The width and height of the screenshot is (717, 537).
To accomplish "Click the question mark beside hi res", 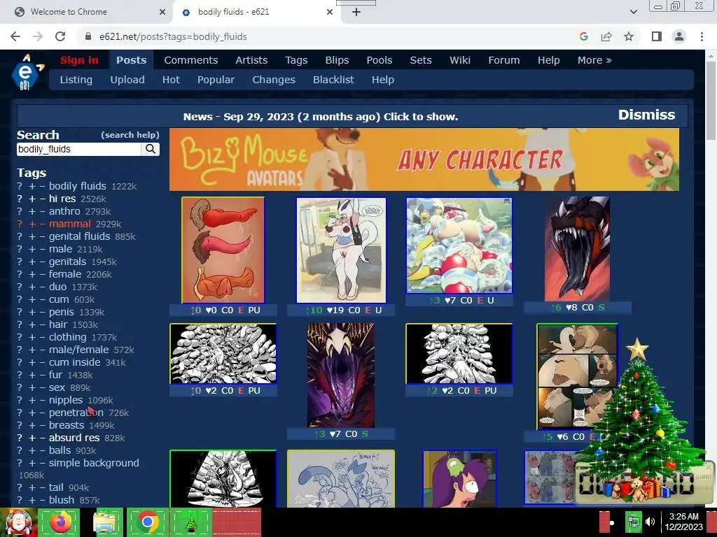I will click(19, 199).
